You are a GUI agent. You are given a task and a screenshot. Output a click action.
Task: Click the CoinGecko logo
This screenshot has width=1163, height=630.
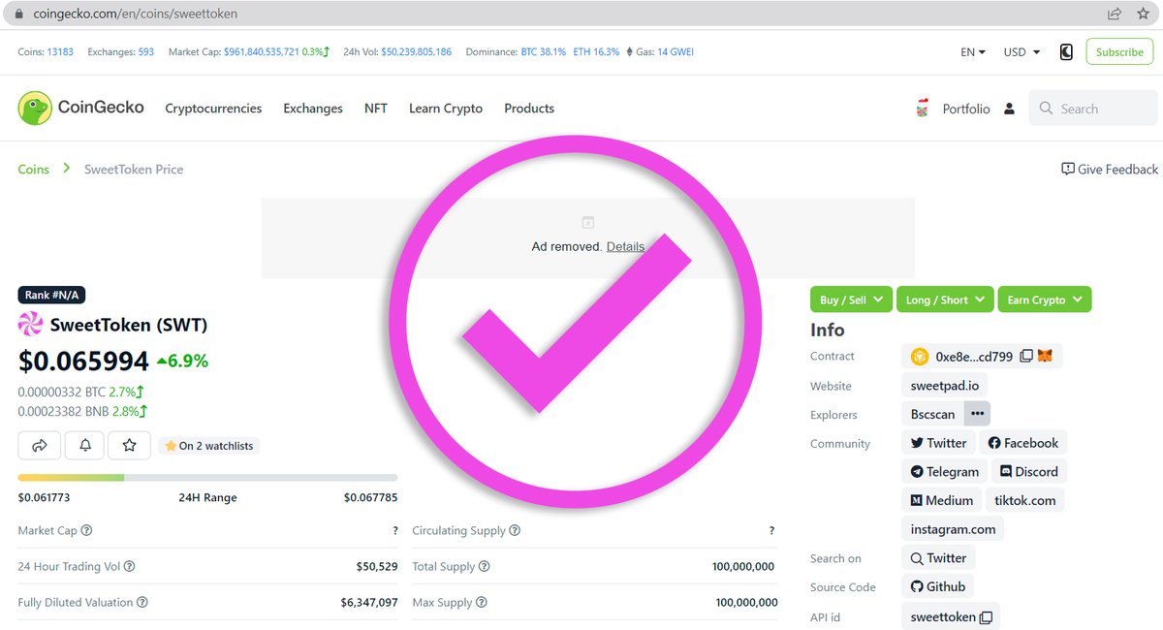pyautogui.click(x=80, y=108)
